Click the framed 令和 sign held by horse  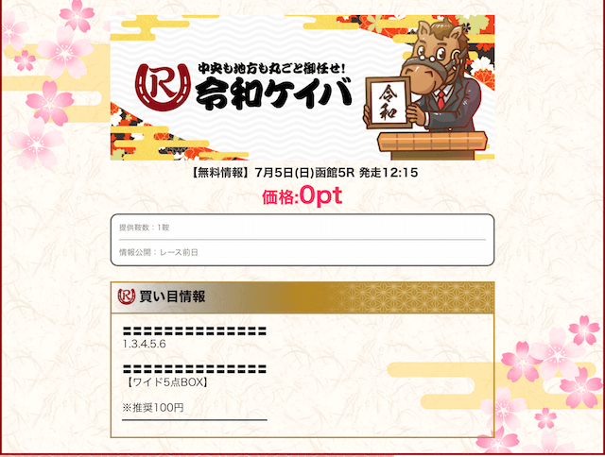388,103
